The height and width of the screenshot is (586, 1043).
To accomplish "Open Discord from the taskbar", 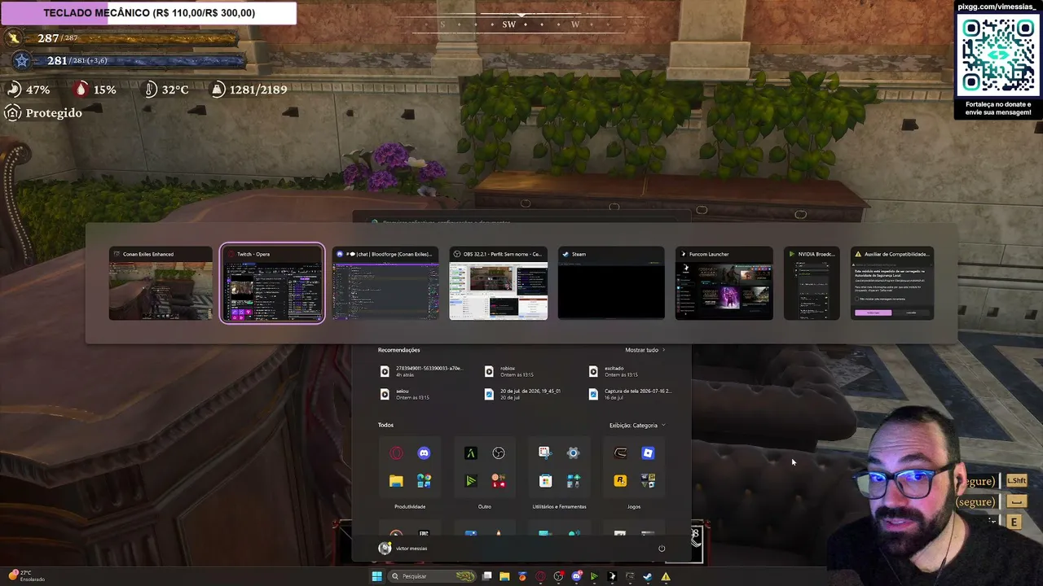I will click(x=577, y=576).
